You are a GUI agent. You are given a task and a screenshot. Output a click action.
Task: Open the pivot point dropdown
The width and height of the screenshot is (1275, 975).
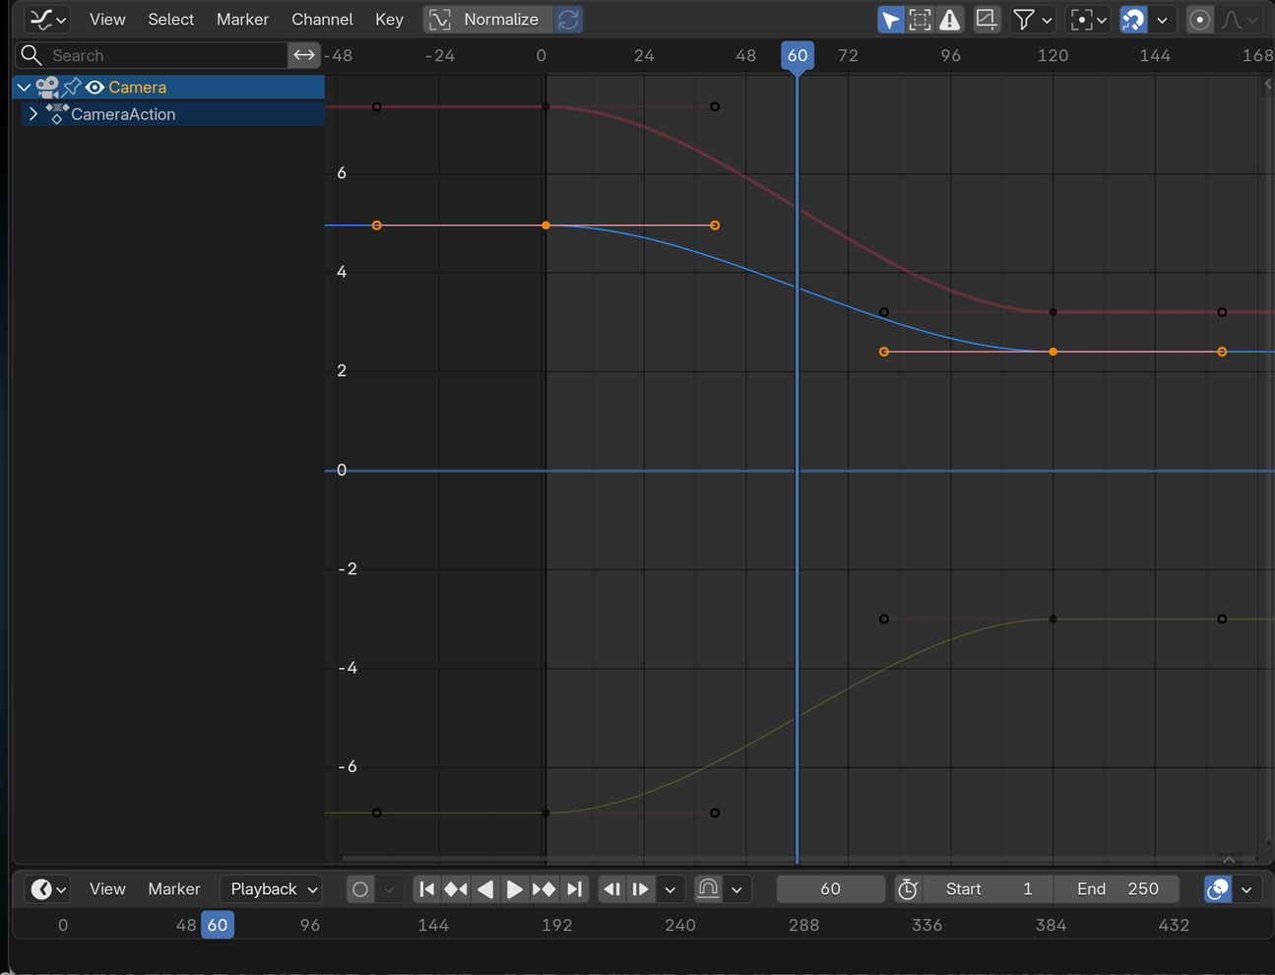pyautogui.click(x=1089, y=19)
